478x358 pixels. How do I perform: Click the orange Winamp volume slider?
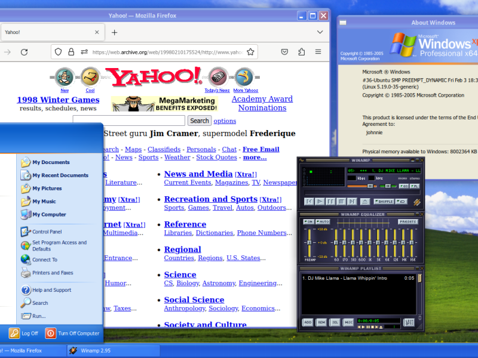click(x=362, y=186)
